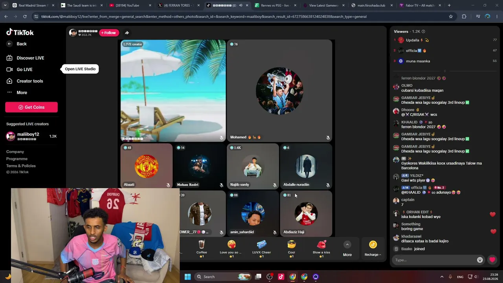This screenshot has width=503, height=283.
Task: Toggle the mic icon on Abaati's tile
Action: coord(168,185)
